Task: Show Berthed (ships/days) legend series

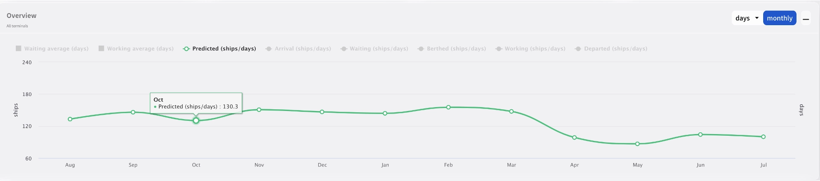Action: (452, 49)
